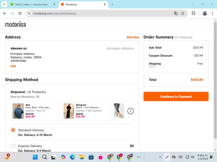The image size is (217, 162).
Task: Select Standard Delivery option
Action: point(13,130)
